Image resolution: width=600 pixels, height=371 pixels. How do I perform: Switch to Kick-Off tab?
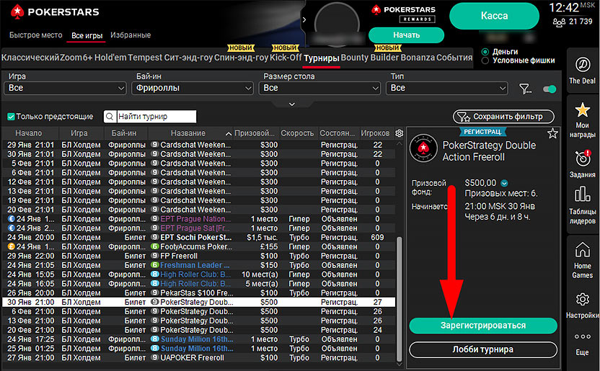coord(286,58)
